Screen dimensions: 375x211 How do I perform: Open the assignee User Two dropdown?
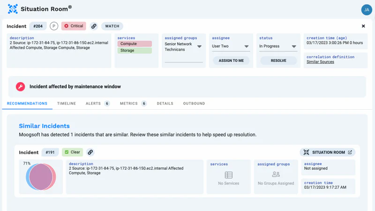click(x=247, y=47)
